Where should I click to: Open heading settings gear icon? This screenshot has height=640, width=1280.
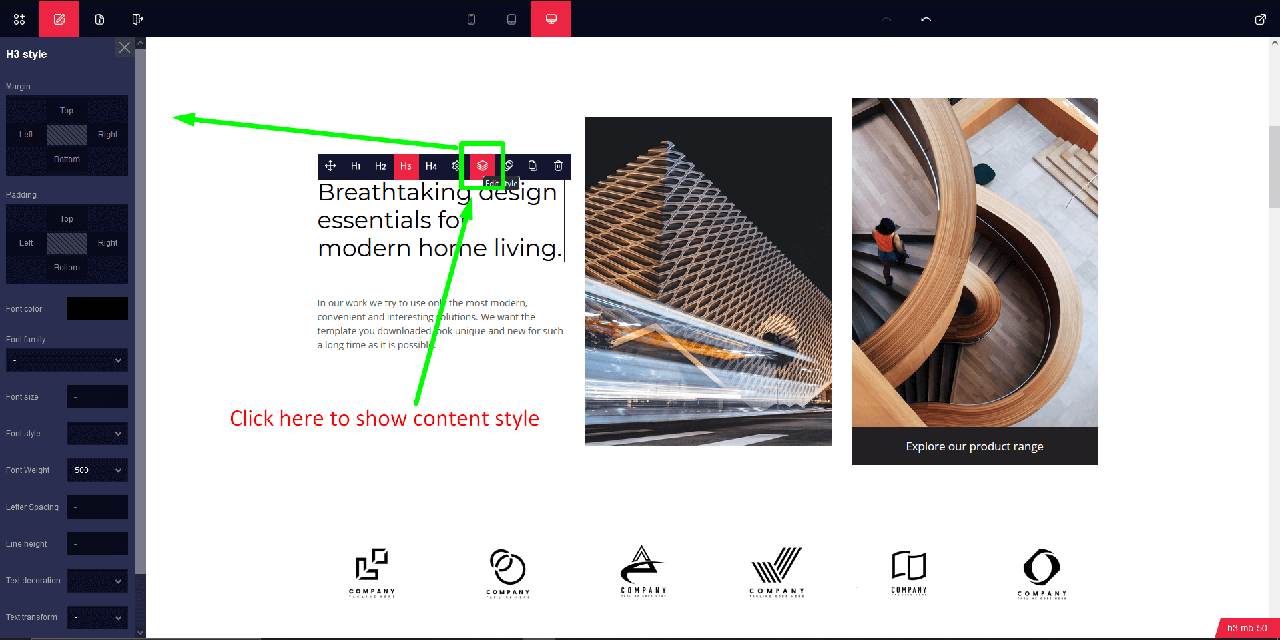pyautogui.click(x=456, y=166)
